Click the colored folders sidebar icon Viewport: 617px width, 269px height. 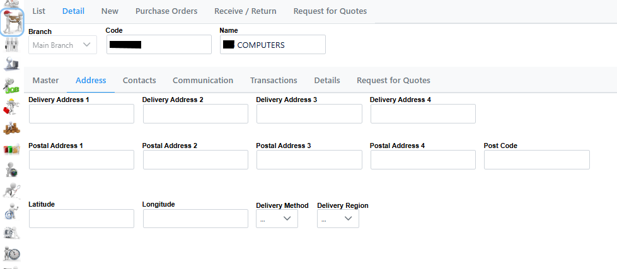[x=12, y=149]
